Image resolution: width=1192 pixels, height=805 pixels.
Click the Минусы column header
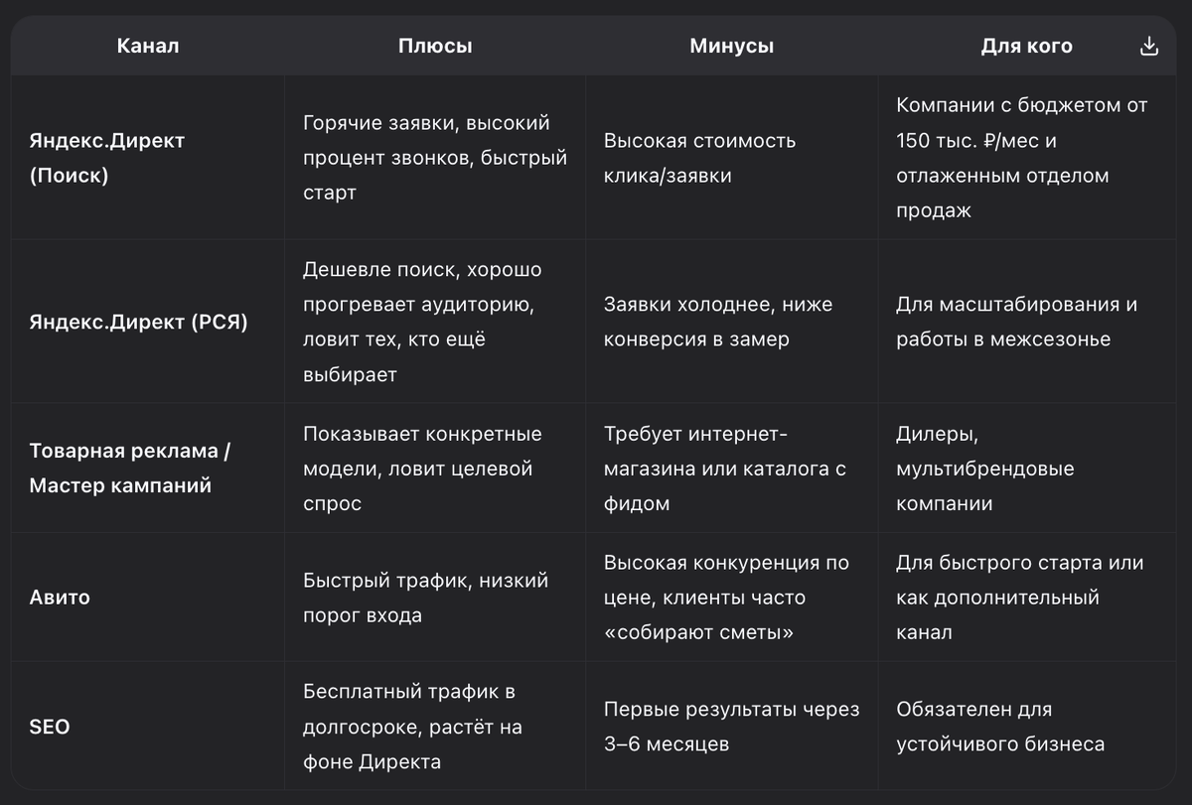click(x=731, y=47)
